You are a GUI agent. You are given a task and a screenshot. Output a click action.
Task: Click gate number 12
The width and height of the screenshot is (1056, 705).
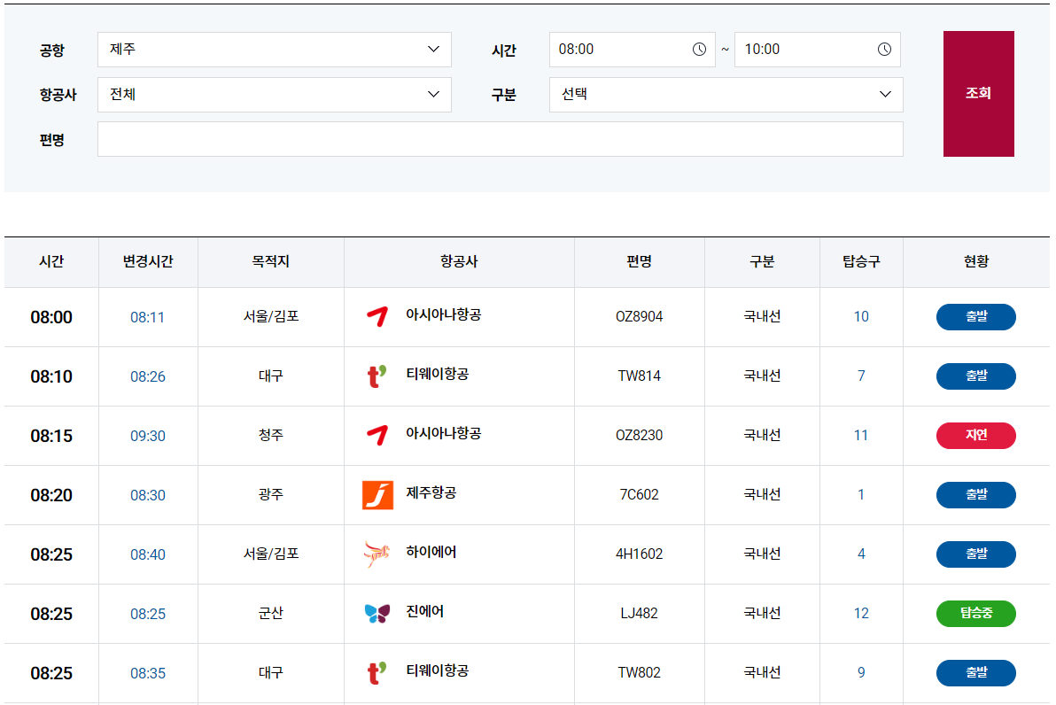point(861,614)
